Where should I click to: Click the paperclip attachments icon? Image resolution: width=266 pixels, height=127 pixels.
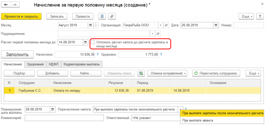click(112, 16)
